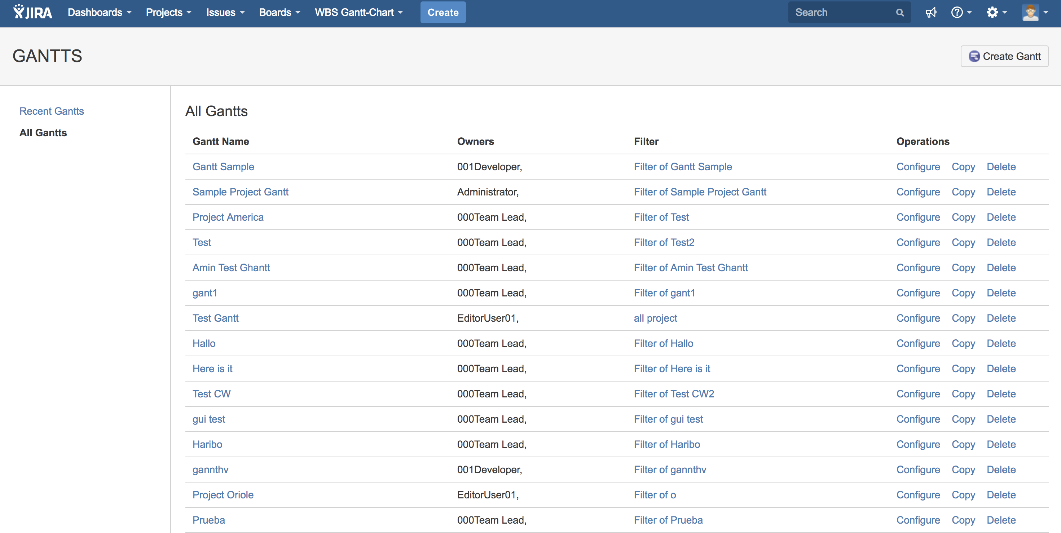The image size is (1061, 533).
Task: Open the user profile avatar menu
Action: coord(1035,12)
